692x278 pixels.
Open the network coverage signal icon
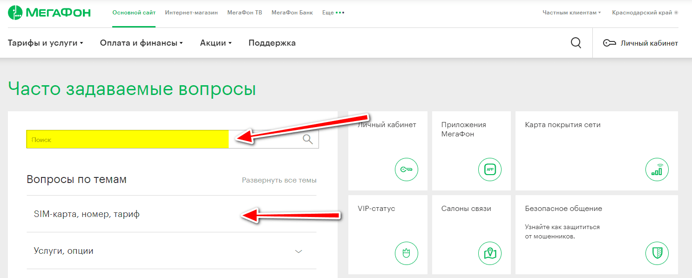coord(657,170)
